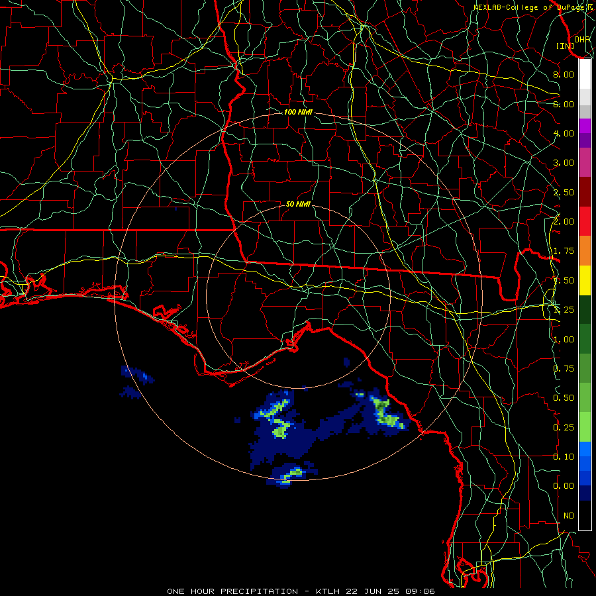Click the 50 NMI range ring label

coord(298,204)
